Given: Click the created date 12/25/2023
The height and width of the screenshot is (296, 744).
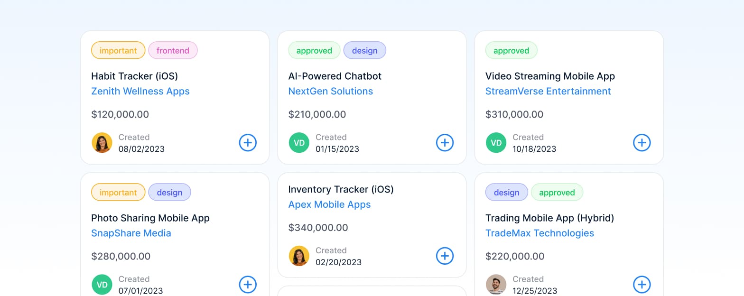Looking at the screenshot, I should [x=535, y=291].
